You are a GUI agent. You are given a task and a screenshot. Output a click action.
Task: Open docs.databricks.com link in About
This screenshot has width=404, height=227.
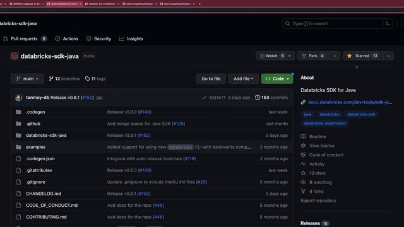350,102
